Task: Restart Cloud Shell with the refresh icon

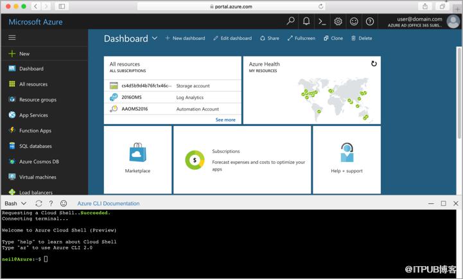Action: (39, 203)
